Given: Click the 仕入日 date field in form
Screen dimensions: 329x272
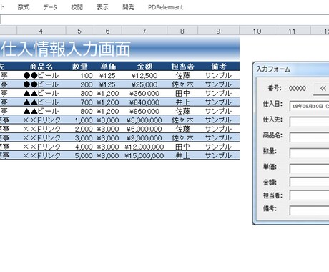Looking at the screenshot, I should (x=310, y=106).
